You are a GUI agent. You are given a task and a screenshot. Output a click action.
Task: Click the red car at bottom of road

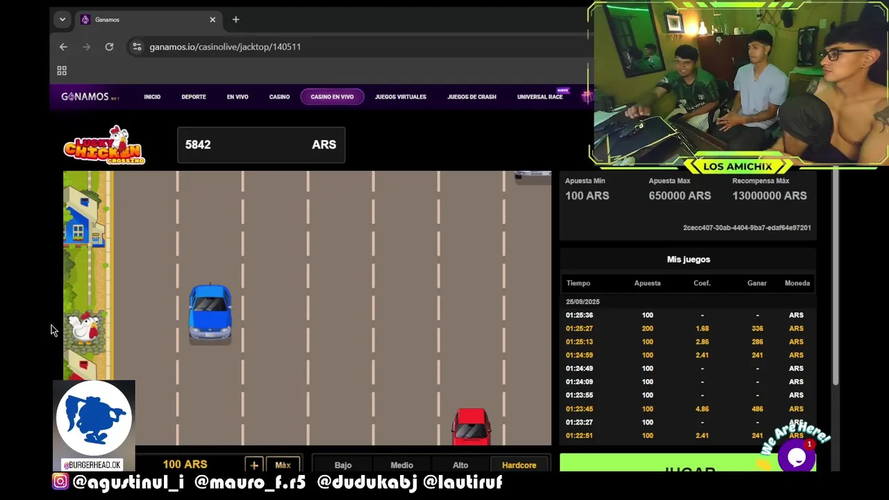pyautogui.click(x=472, y=426)
